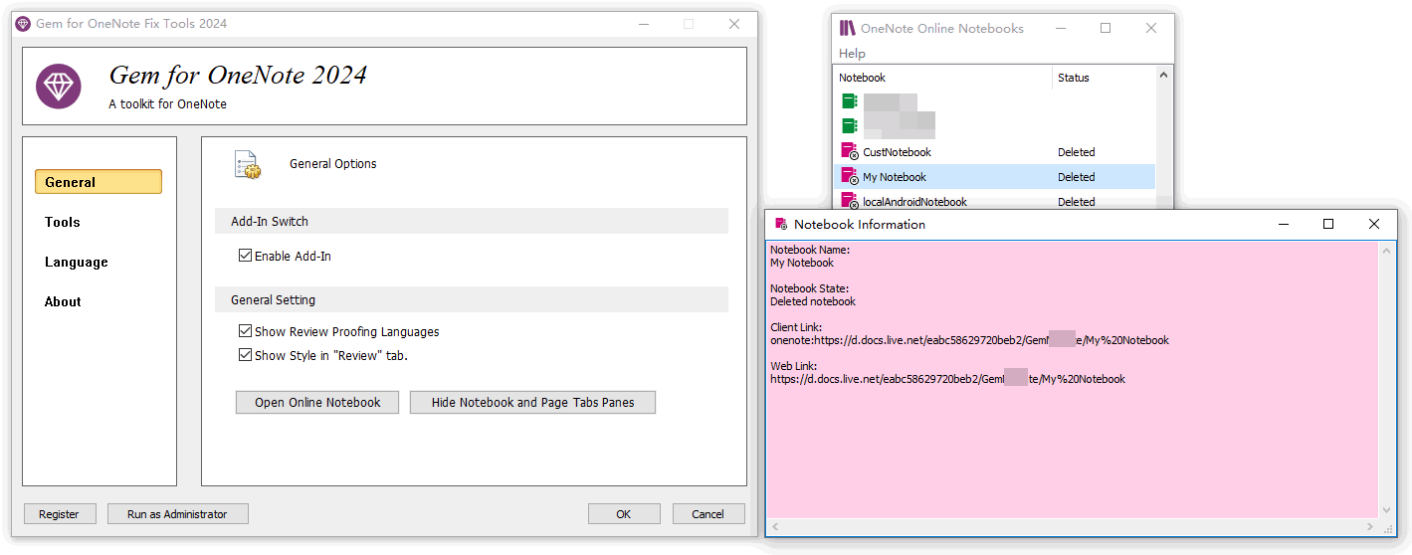Sort by the Status column header
The width and height of the screenshot is (1412, 555).
tap(1104, 78)
